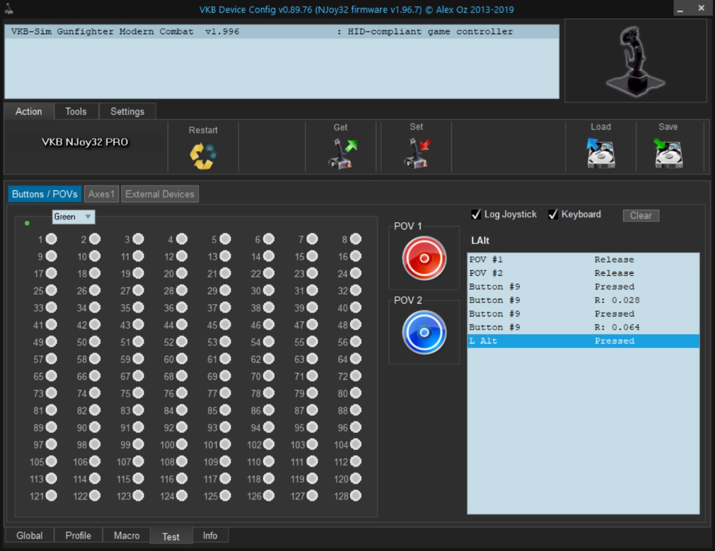The image size is (715, 551).
Task: Toggle the Keyboard logging checkbox
Action: [x=553, y=214]
